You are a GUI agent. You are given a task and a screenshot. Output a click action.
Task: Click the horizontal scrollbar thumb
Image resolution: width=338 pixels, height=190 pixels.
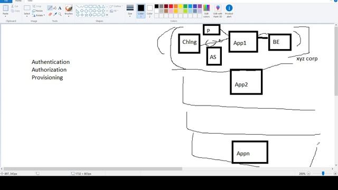[x=93, y=169]
